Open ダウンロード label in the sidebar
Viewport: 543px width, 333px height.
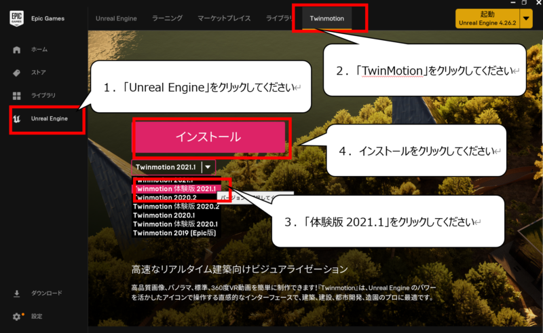tap(47, 293)
